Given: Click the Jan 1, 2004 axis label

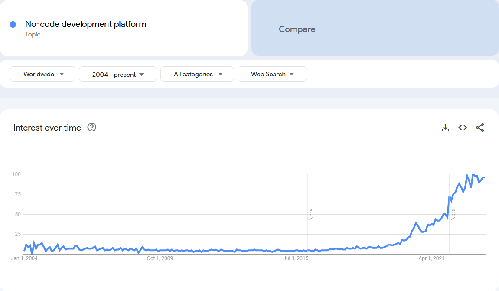Looking at the screenshot, I should point(24,258).
